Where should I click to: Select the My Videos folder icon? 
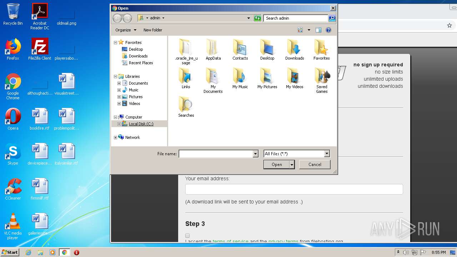pyautogui.click(x=295, y=78)
